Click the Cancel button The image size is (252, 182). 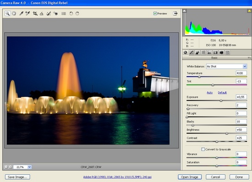(215, 177)
